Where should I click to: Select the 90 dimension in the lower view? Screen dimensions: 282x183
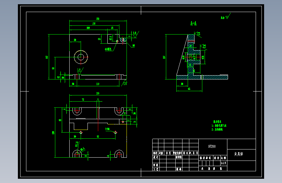98,136
